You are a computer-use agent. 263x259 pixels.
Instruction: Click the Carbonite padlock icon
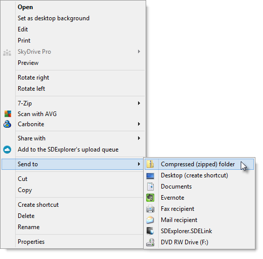pos(7,124)
